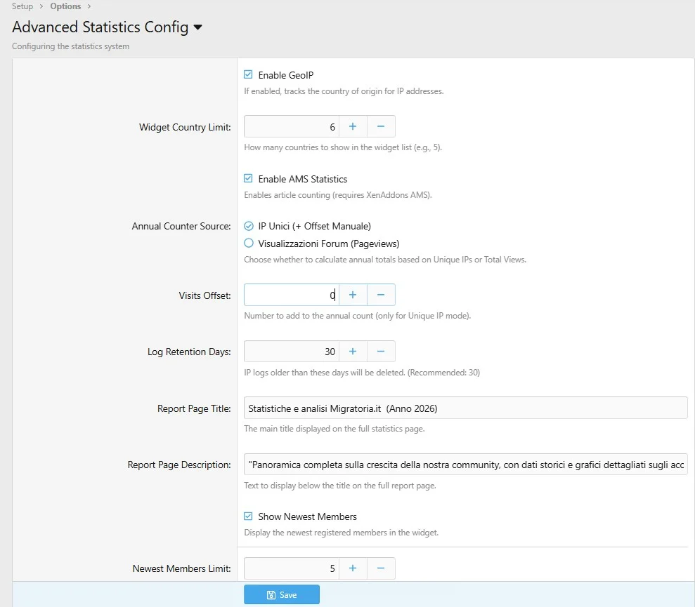Viewport: 695px width, 607px height.
Task: Click the Log Retention Days number field
Action: coord(291,352)
